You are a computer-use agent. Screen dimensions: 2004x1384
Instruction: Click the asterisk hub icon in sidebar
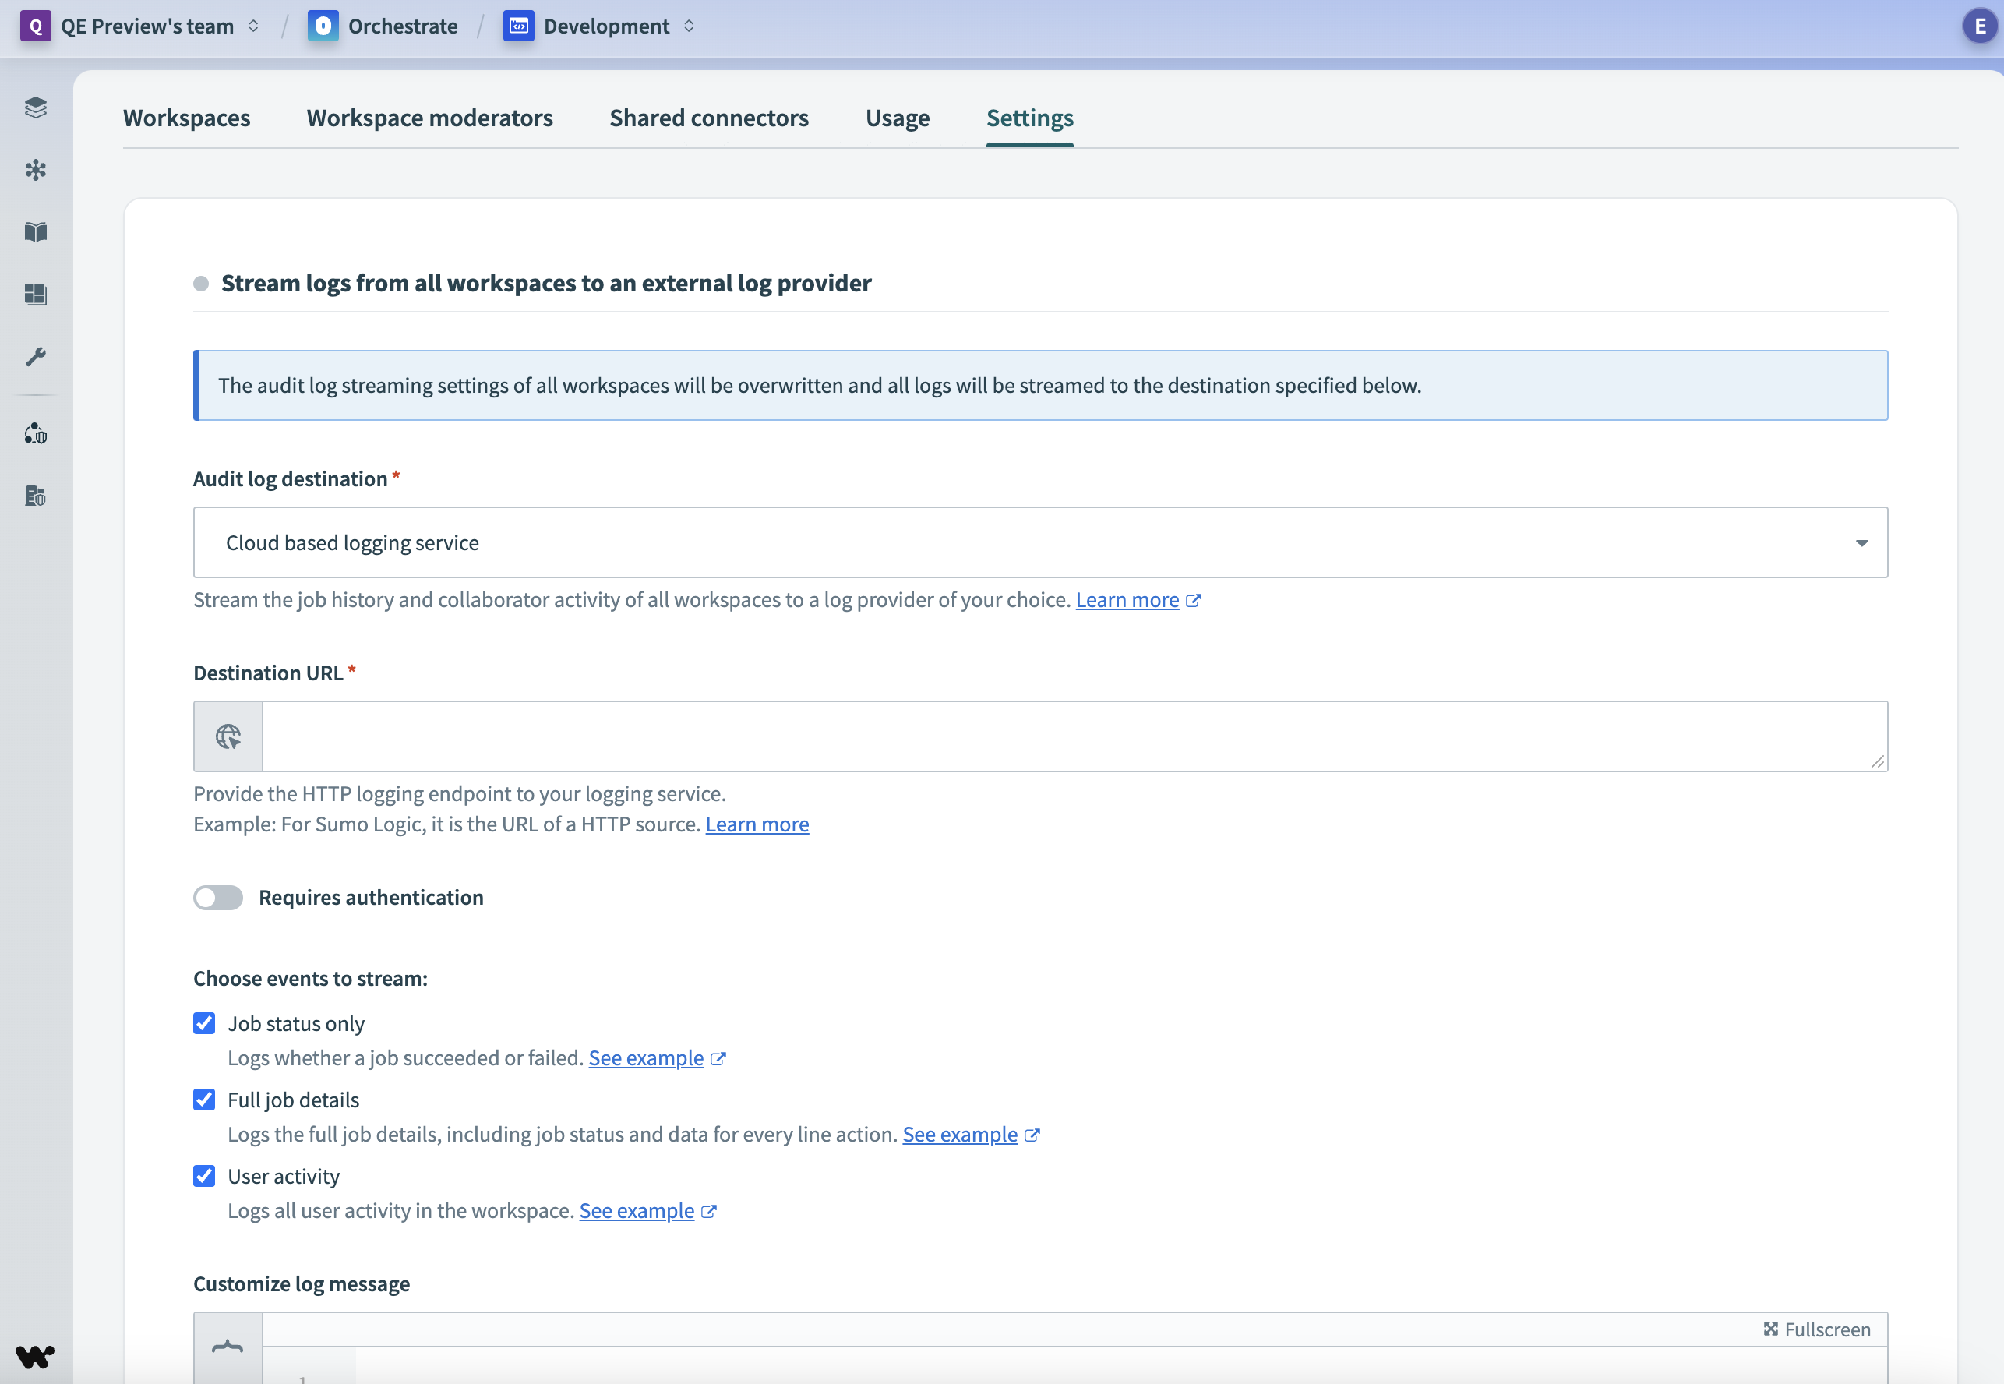tap(36, 170)
